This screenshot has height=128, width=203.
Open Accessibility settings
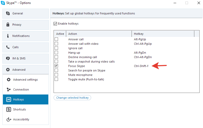pyautogui.click(x=26, y=119)
